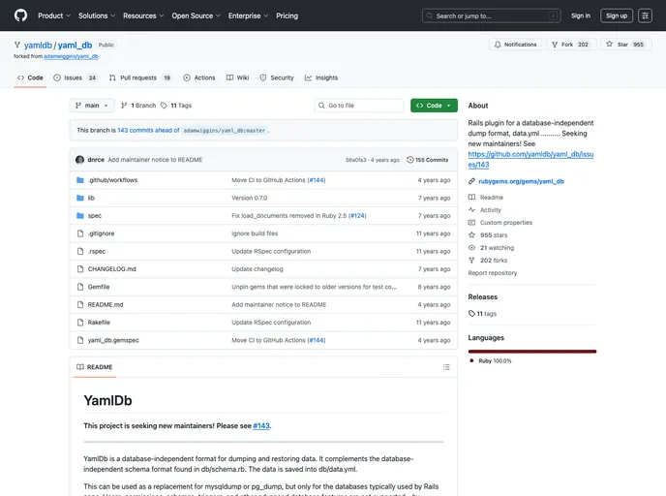Open rubygems.org/gems/yaml_db link

(521, 181)
